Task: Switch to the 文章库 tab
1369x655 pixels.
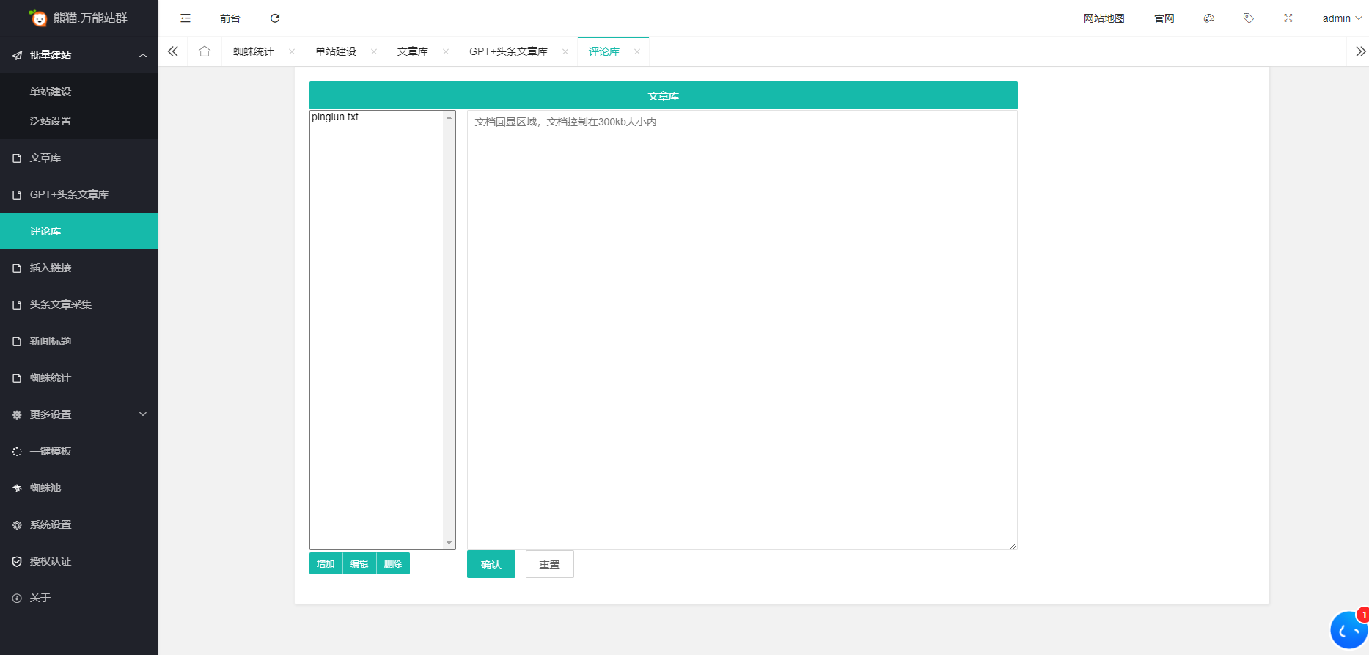Action: (413, 51)
